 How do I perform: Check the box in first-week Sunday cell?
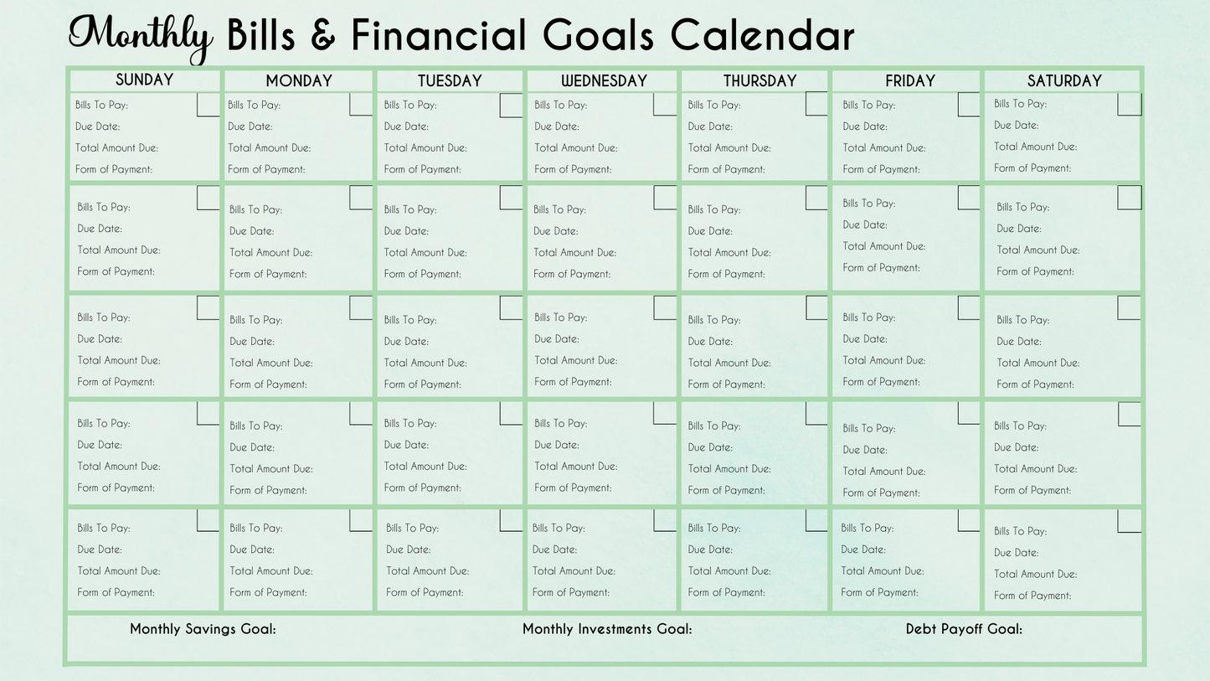point(208,105)
